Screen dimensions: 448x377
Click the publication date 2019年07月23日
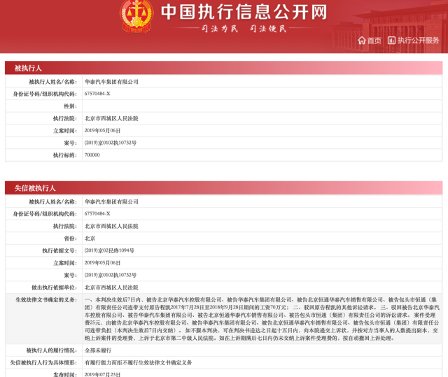[x=102, y=374]
